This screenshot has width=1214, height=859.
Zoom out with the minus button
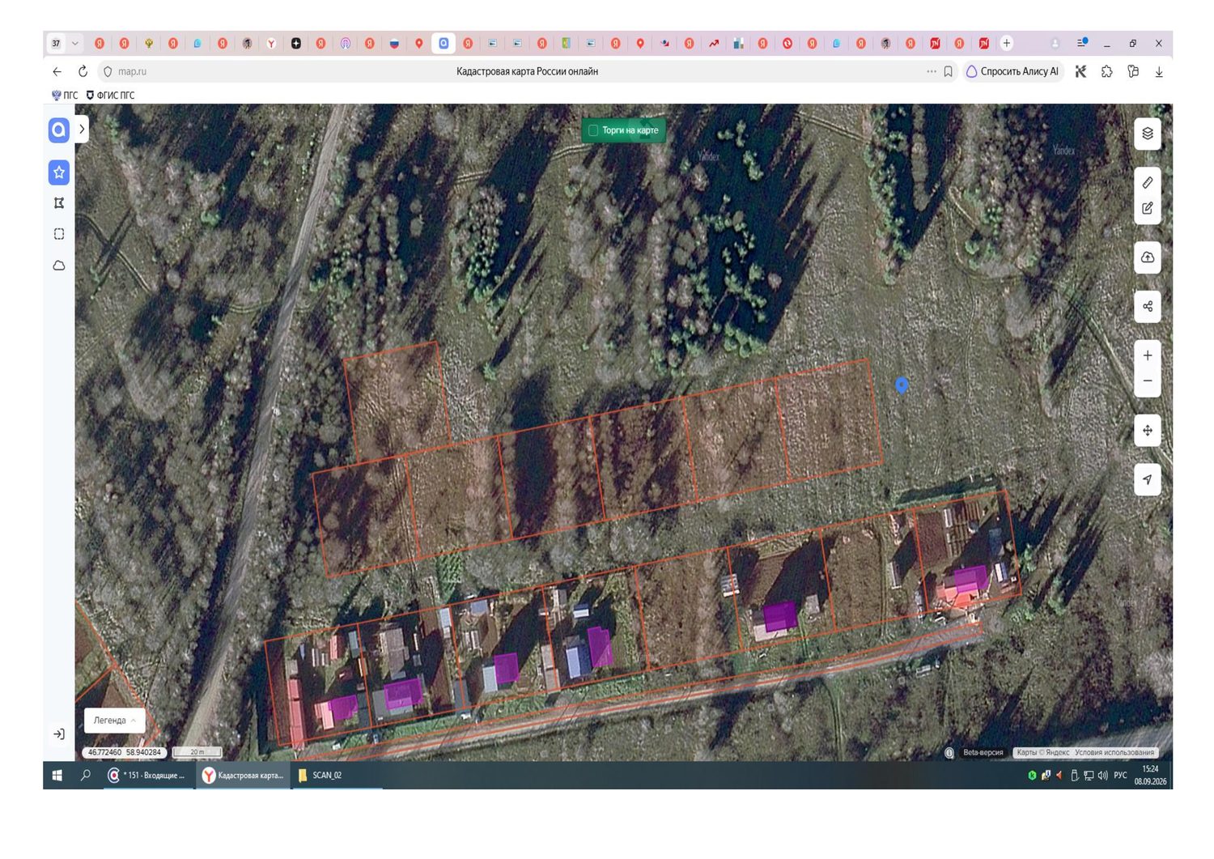point(1147,381)
